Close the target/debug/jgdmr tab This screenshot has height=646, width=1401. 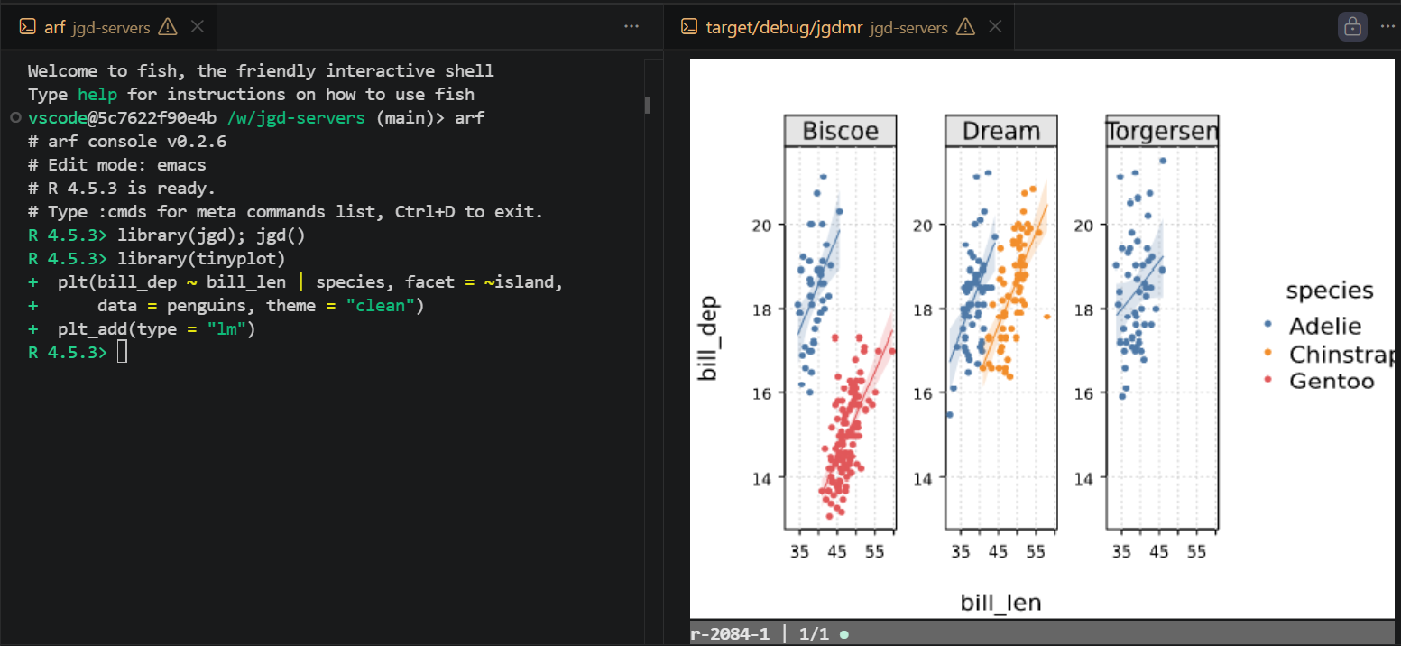point(995,27)
